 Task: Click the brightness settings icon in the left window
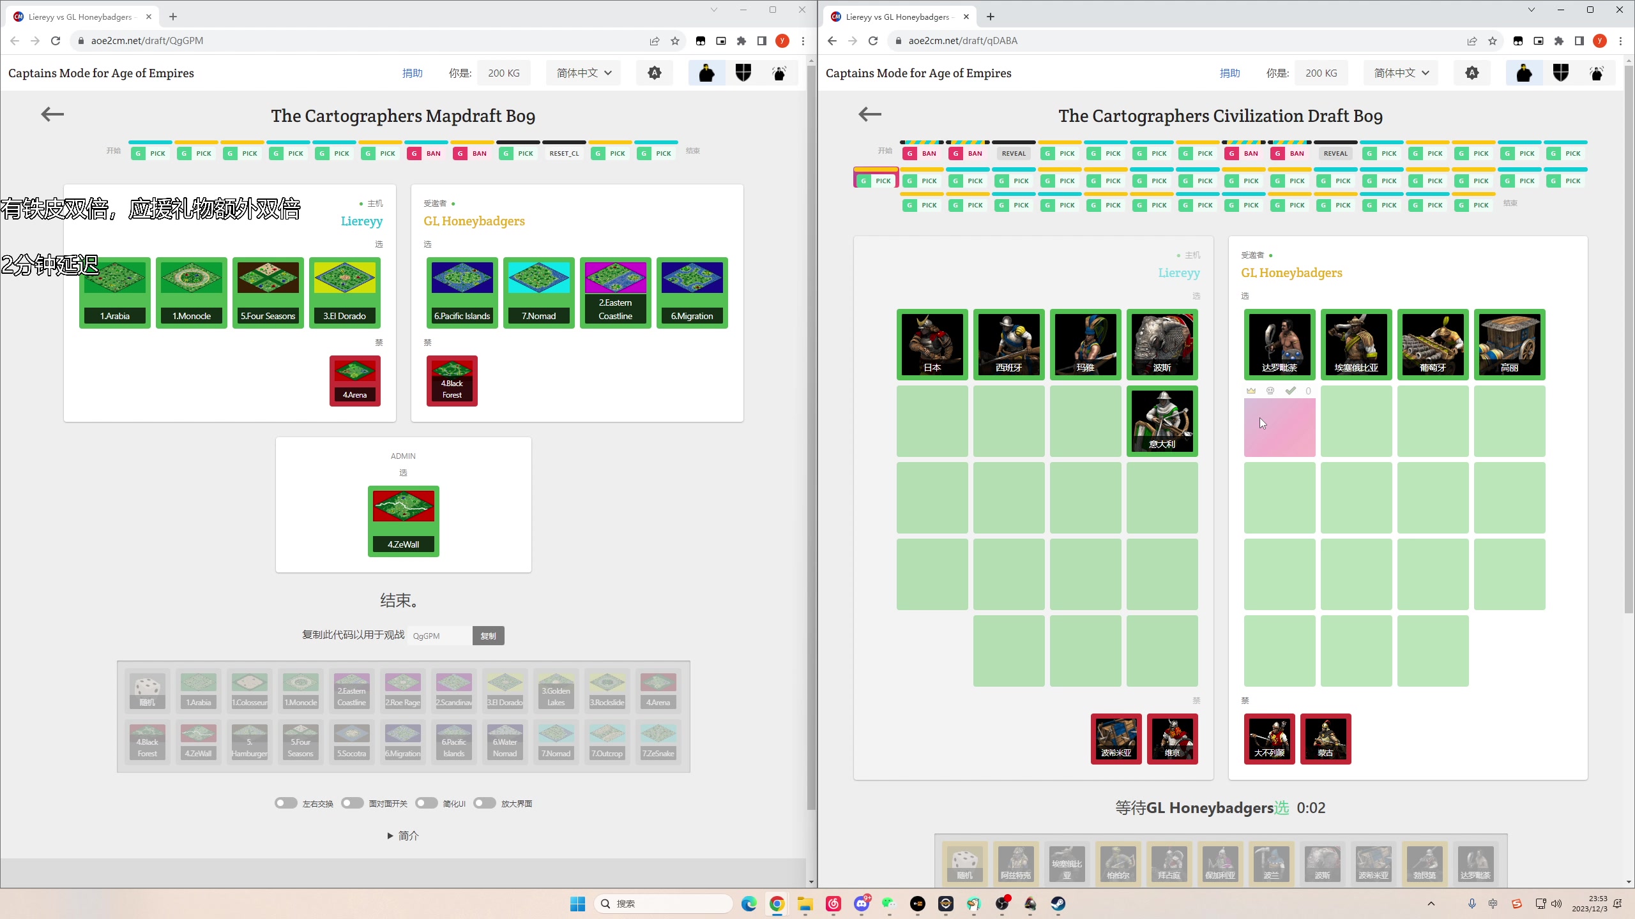[x=655, y=73]
